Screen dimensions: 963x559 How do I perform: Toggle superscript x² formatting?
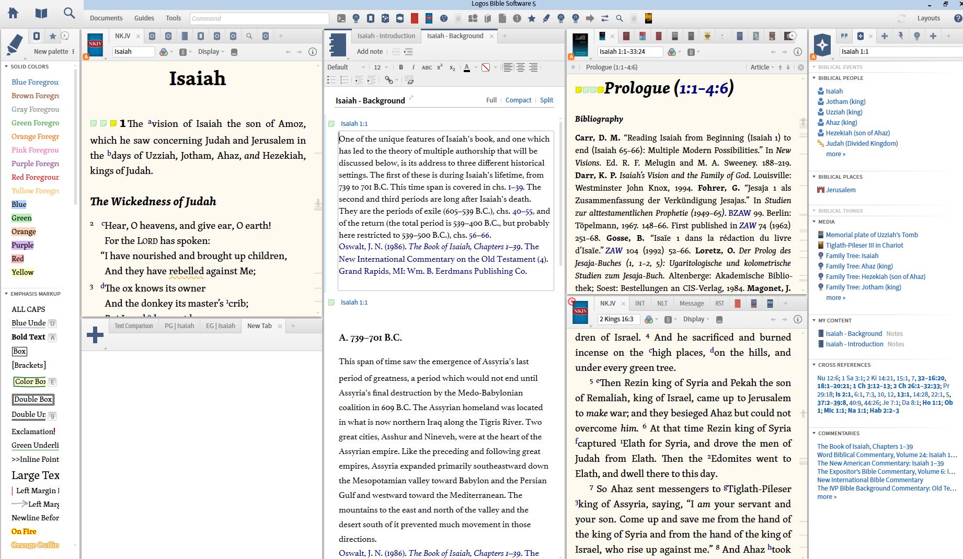[440, 67]
